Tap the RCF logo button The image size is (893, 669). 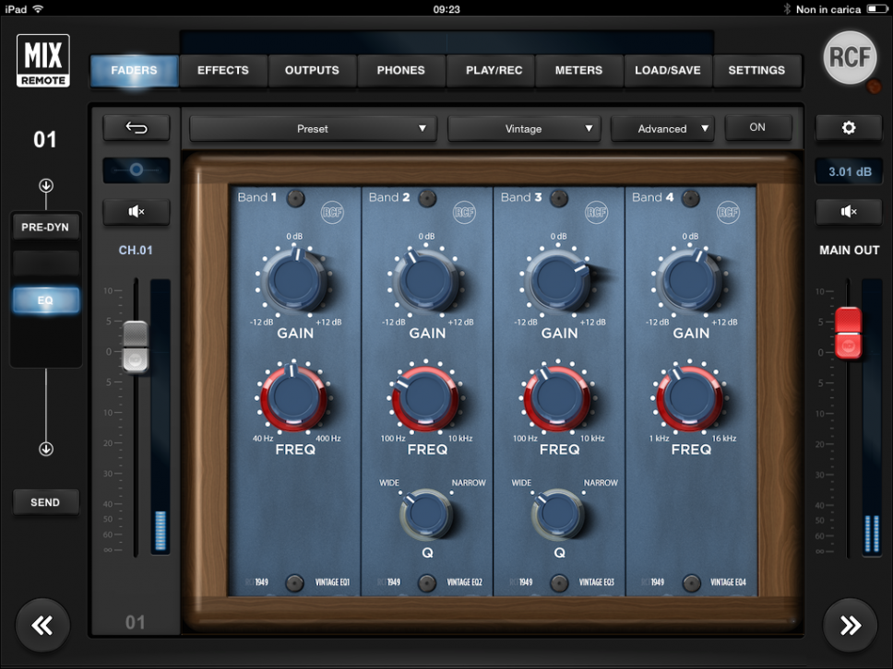850,58
